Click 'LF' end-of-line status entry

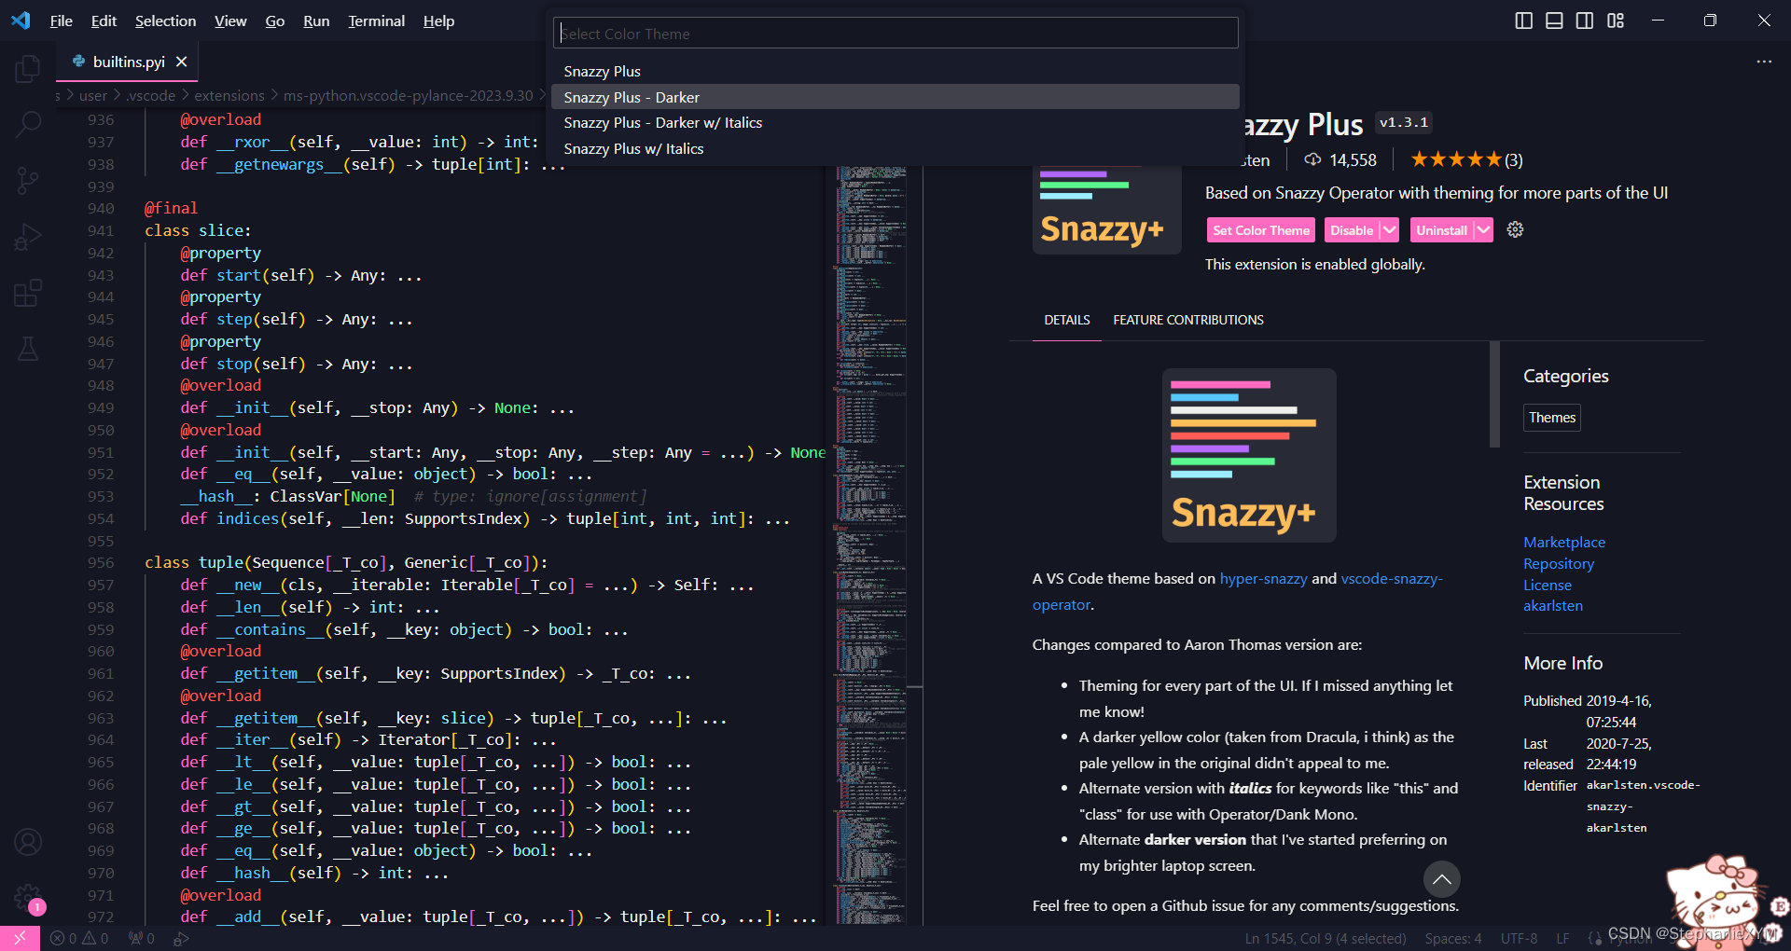coord(1562,939)
